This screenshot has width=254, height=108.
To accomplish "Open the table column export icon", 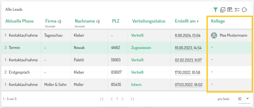I will (x=230, y=10).
